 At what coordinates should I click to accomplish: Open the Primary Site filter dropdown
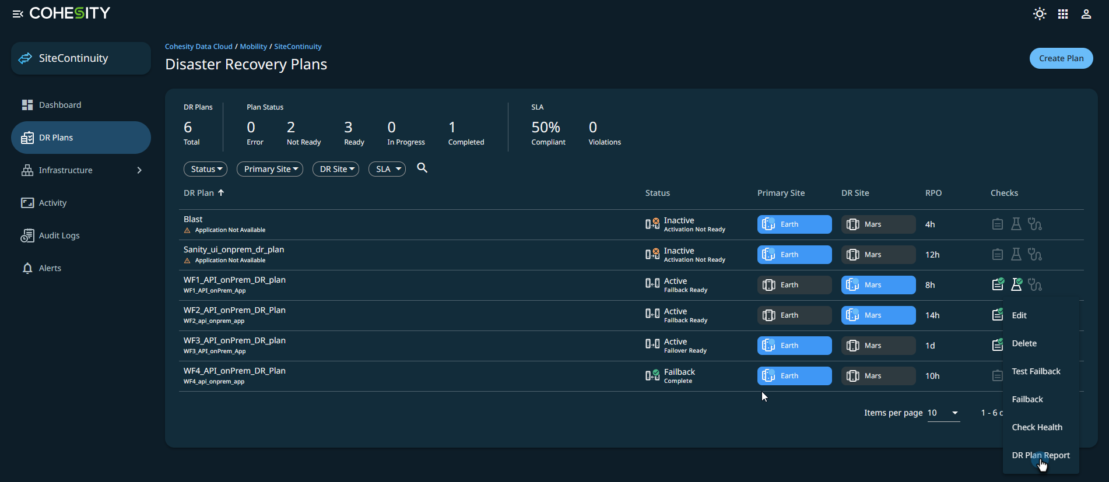pos(270,169)
